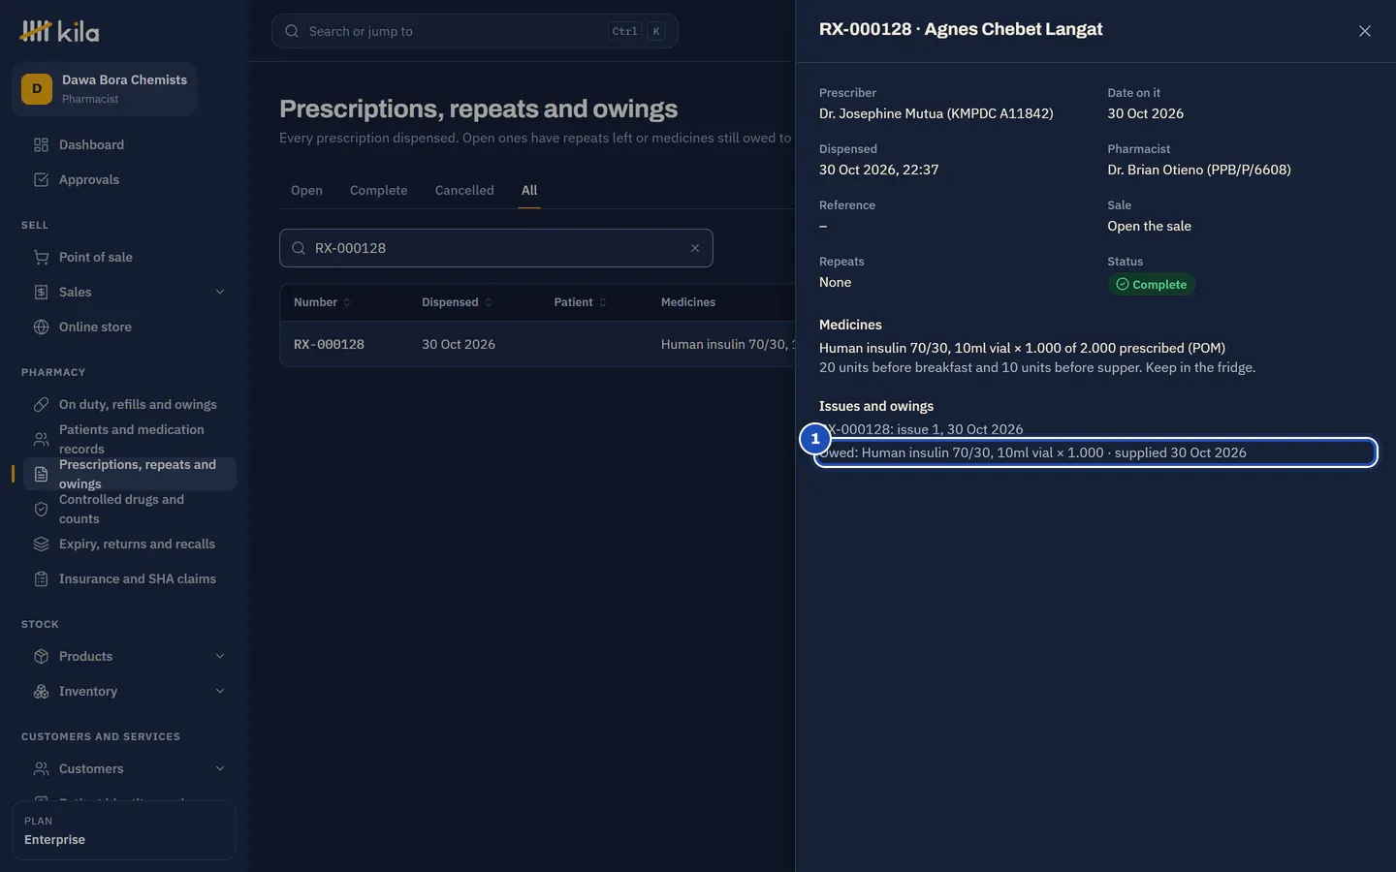
Task: Click the dispensed time 30 Oct 2026, 22:37
Action: pos(879,171)
